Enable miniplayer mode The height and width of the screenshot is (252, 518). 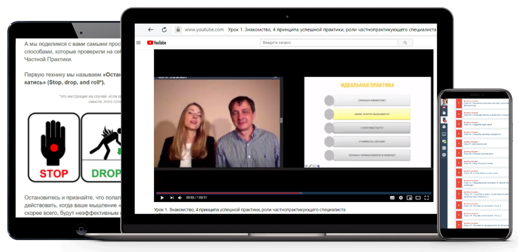point(409,198)
